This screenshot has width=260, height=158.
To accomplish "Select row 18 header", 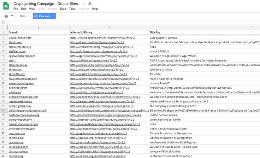I will click(x=3, y=110).
